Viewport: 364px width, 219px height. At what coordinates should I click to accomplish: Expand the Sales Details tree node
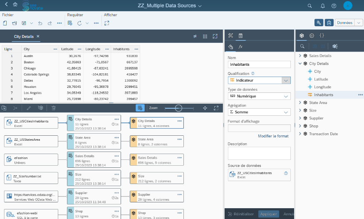click(300, 55)
